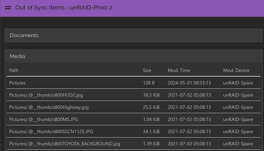Click the Path column header
The height and width of the screenshot is (151, 264).
pos(14,71)
